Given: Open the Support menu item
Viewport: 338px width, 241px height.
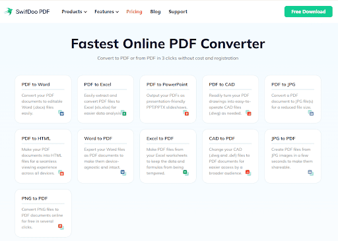Looking at the screenshot, I should (x=178, y=12).
